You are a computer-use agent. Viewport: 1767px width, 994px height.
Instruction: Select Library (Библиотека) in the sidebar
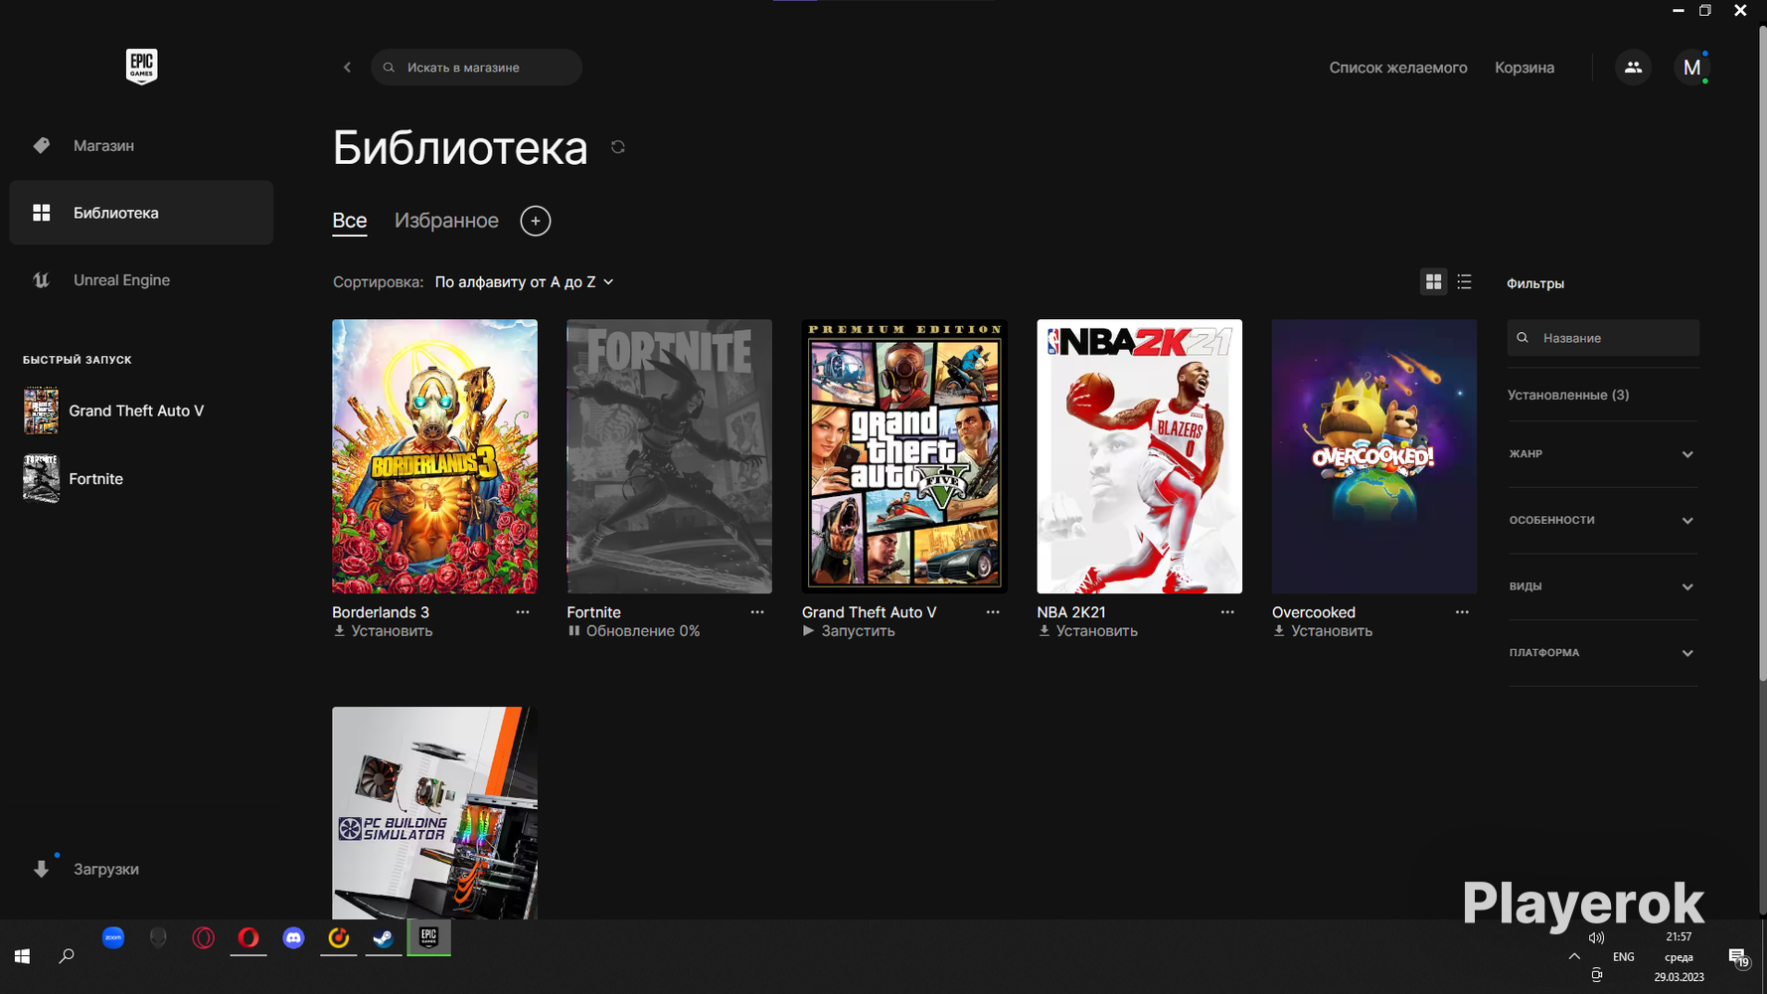pos(141,213)
